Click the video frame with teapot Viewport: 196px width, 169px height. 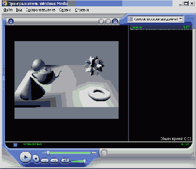tap(67, 80)
